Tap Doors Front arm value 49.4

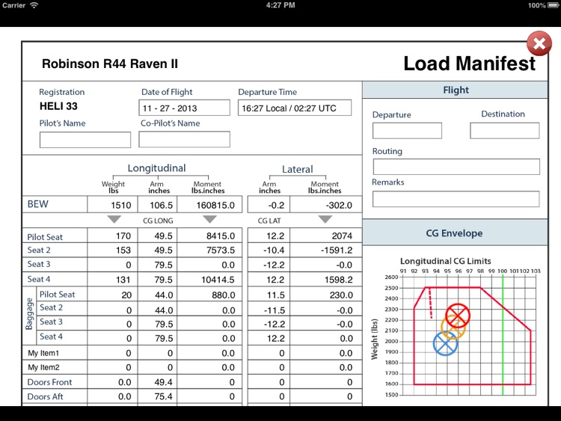click(158, 382)
